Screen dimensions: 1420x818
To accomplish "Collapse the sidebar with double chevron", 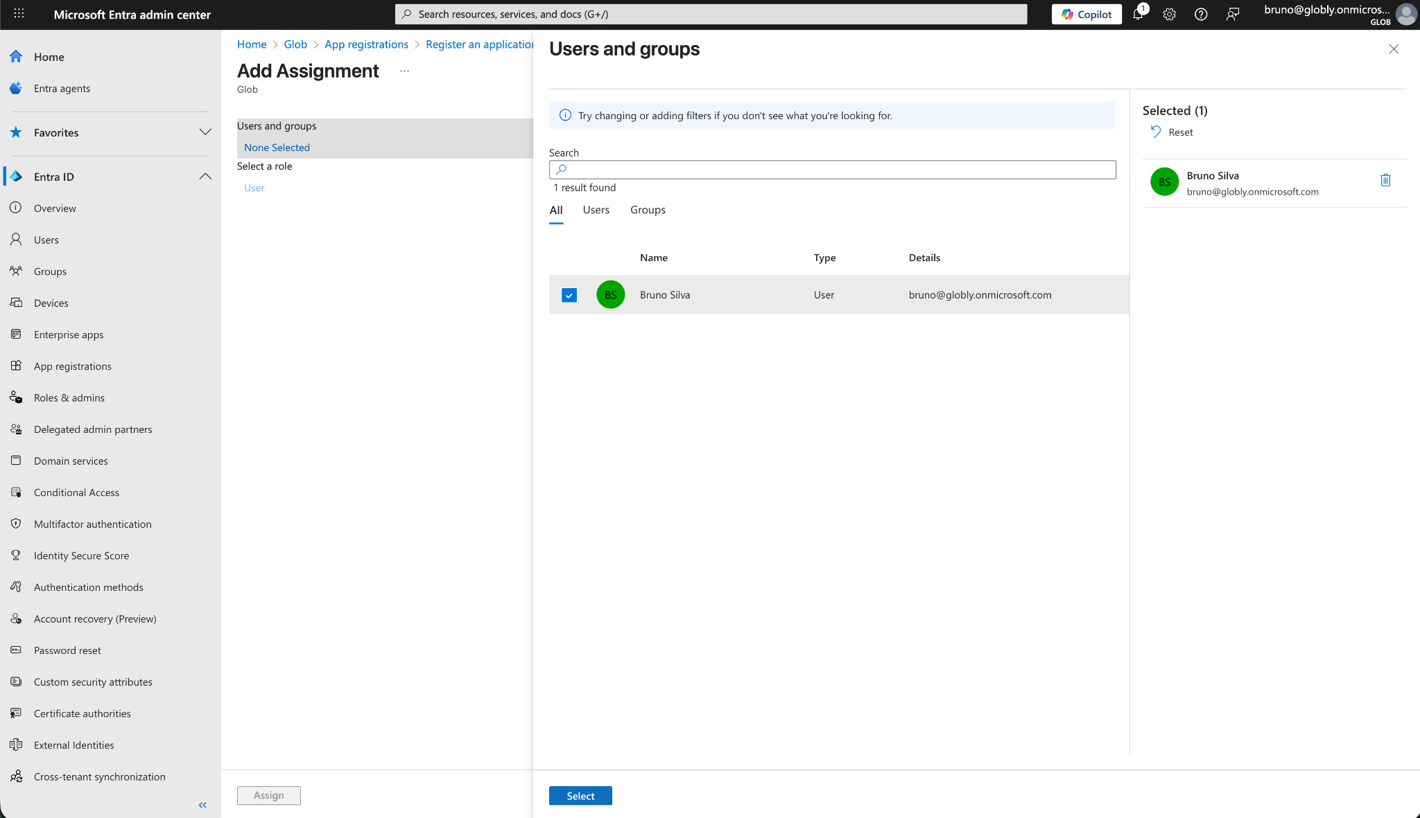I will [x=202, y=805].
